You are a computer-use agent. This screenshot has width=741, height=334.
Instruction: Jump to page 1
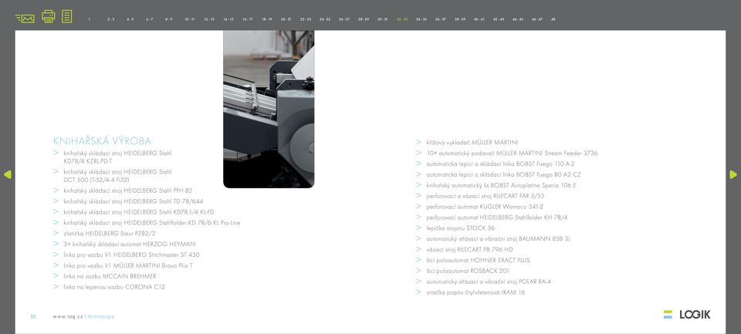click(89, 19)
